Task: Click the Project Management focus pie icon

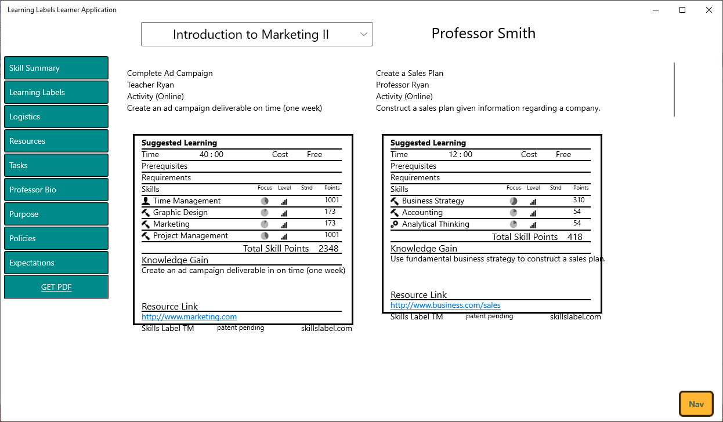Action: (265, 236)
